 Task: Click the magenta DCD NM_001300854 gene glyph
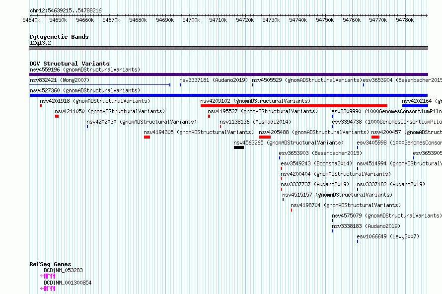[48, 289]
